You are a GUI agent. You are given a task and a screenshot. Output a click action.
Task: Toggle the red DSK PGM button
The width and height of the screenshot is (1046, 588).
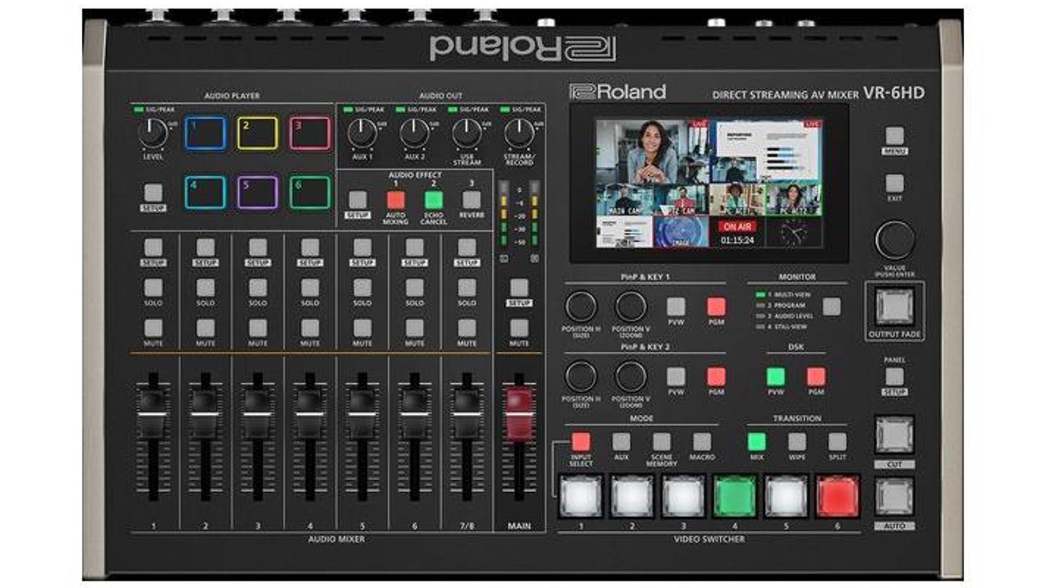point(816,377)
